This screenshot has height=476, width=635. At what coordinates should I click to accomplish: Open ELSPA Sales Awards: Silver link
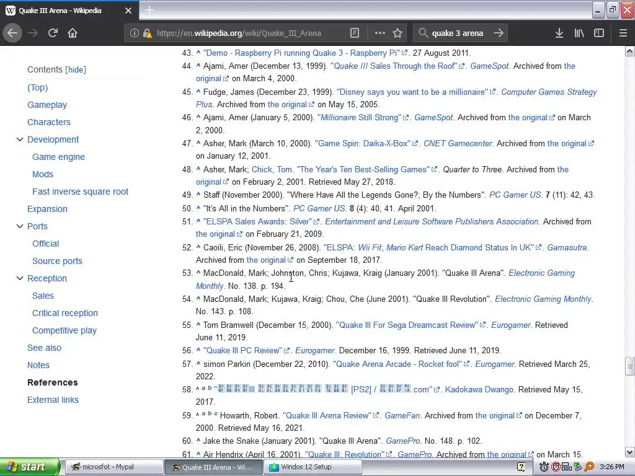pyautogui.click(x=261, y=221)
